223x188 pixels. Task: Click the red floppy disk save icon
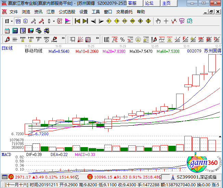pos(31,31)
